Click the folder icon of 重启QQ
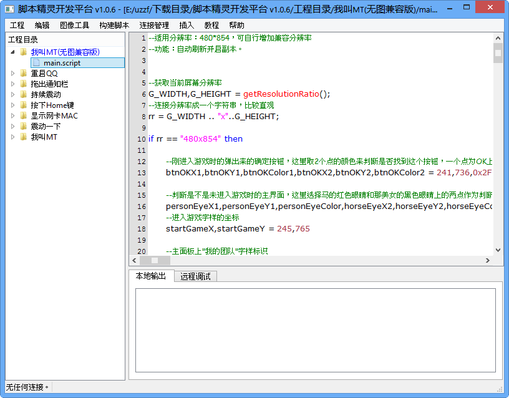The height and width of the screenshot is (398, 509). 23,74
